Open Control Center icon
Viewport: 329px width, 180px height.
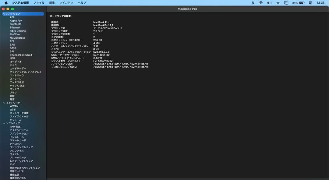click(311, 3)
